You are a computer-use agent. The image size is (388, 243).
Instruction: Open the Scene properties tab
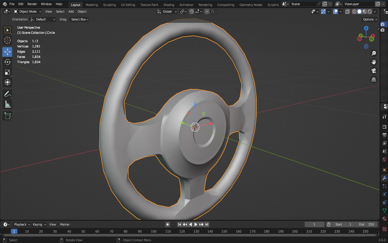(384, 151)
